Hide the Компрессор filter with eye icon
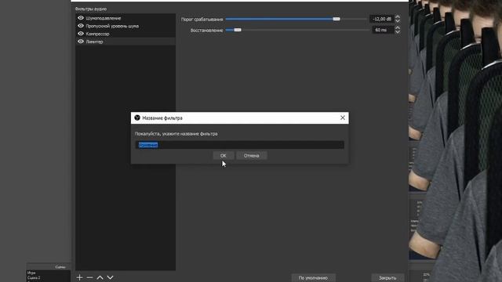The image size is (502, 282). pos(81,33)
